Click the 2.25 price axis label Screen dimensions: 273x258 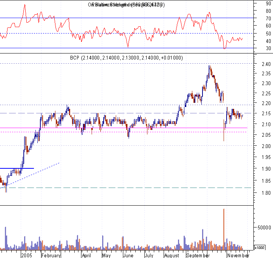[x=266, y=93]
